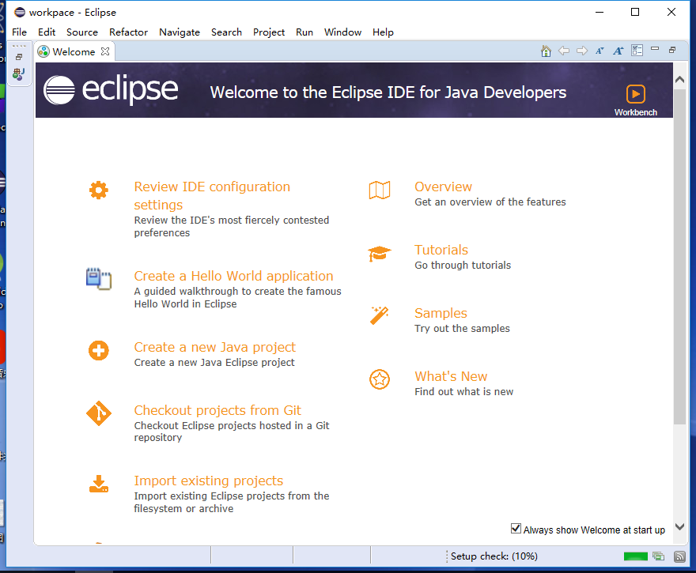This screenshot has width=696, height=573.
Task: Click the Setup check (10%) status text
Action: click(x=494, y=556)
